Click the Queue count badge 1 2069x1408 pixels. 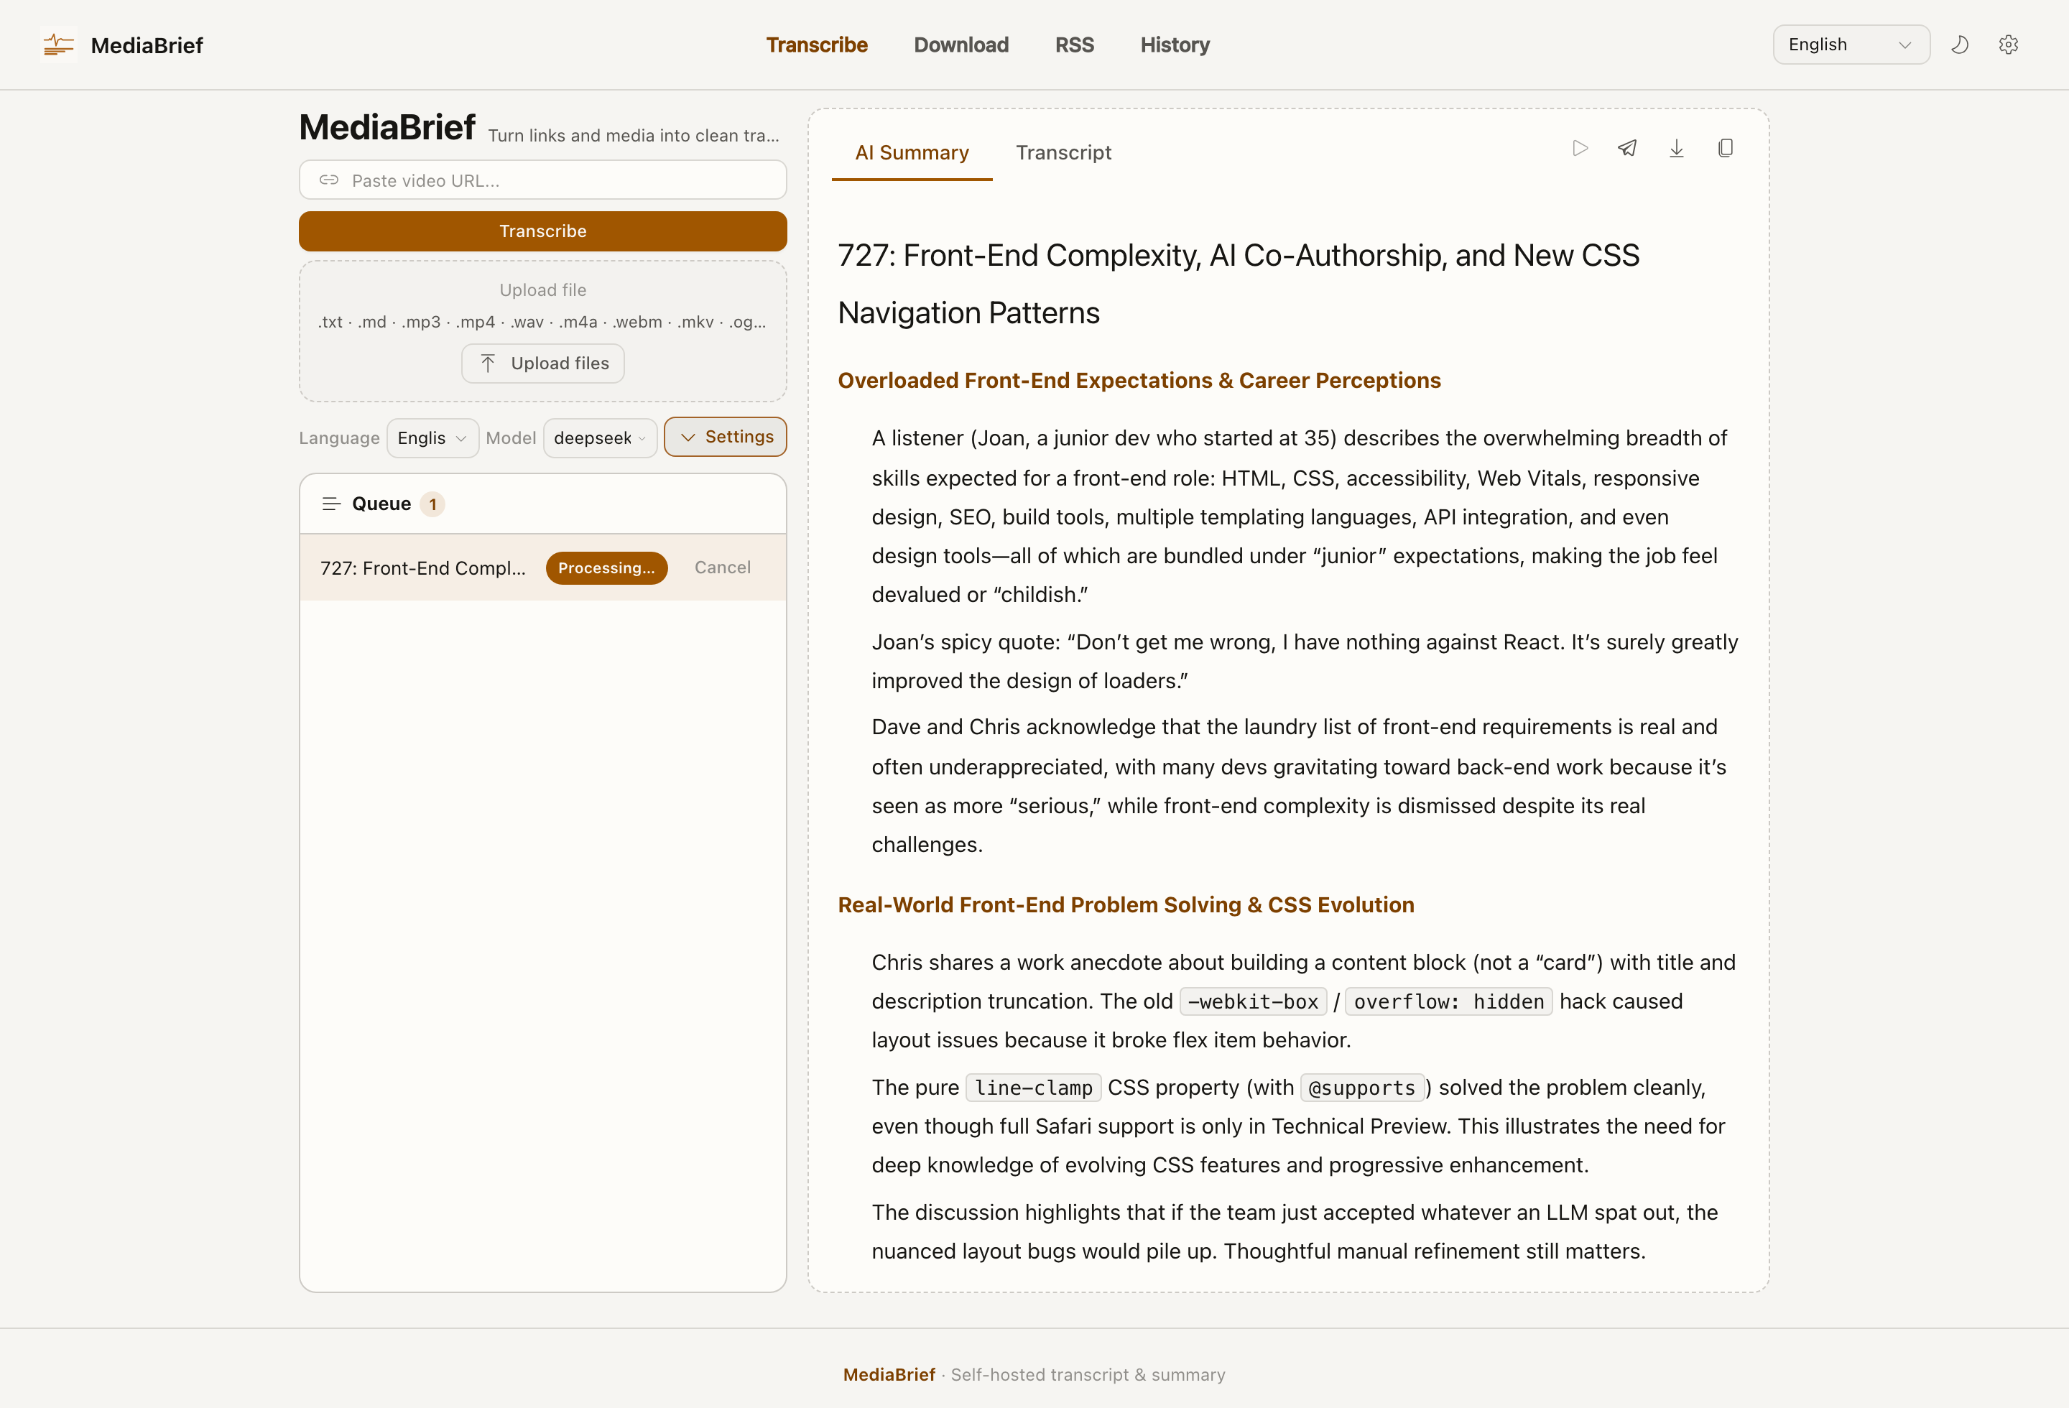tap(432, 504)
